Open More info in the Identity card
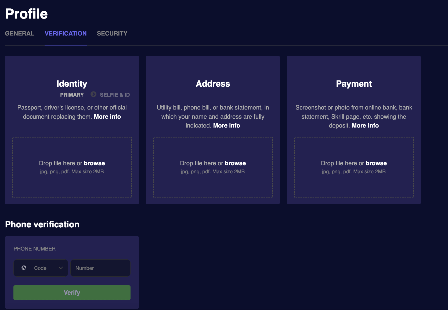 pos(107,117)
